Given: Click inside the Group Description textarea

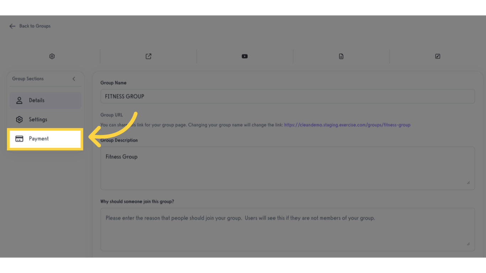Looking at the screenshot, I should click(x=287, y=167).
